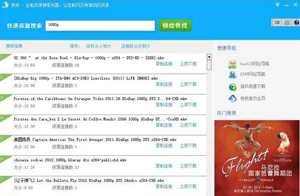Image resolution: width=300 pixels, height=196 pixels.
Task: Click green number tag of chinese zodiac result
Action: [5, 159]
